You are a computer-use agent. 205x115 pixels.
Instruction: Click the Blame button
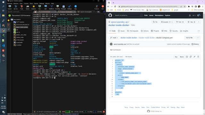[x=182, y=57]
